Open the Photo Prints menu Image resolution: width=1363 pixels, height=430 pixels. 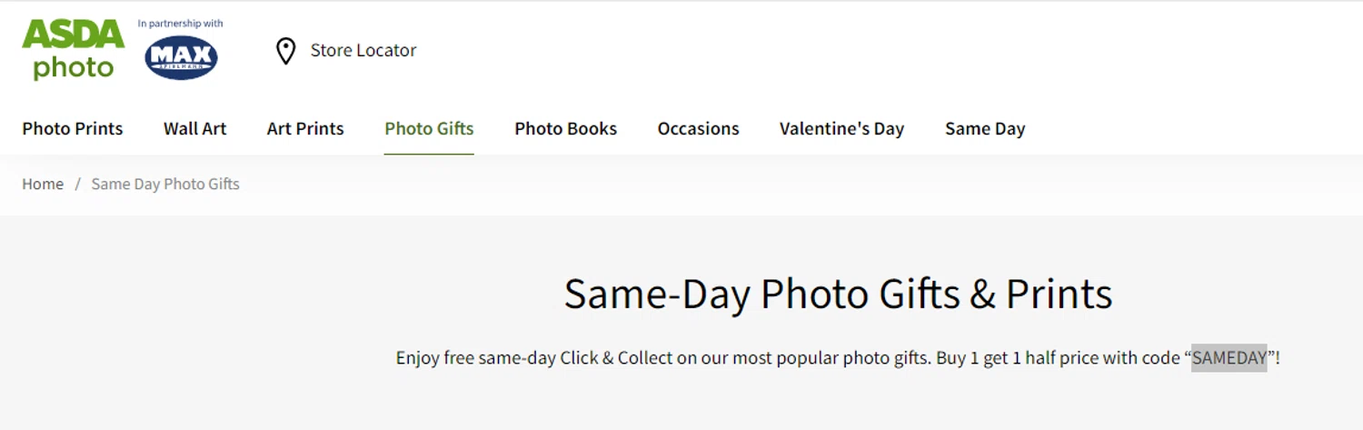click(73, 129)
